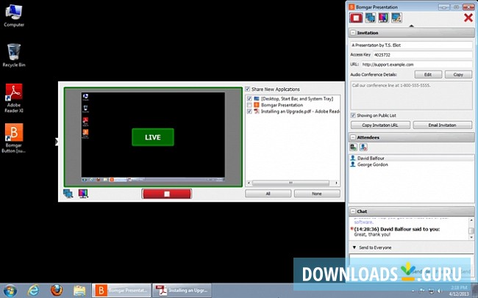Viewport: 478px width, 298px height.
Task: Open the Windows Start button
Action: 10,291
